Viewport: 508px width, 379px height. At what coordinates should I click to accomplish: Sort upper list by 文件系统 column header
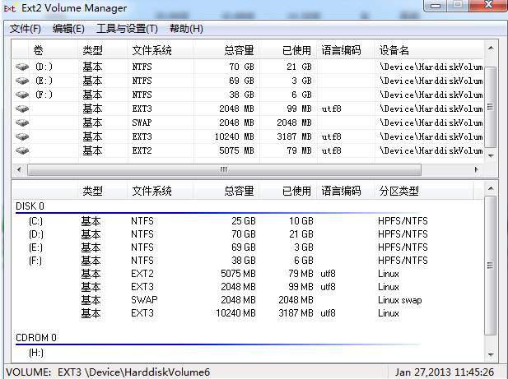click(151, 50)
